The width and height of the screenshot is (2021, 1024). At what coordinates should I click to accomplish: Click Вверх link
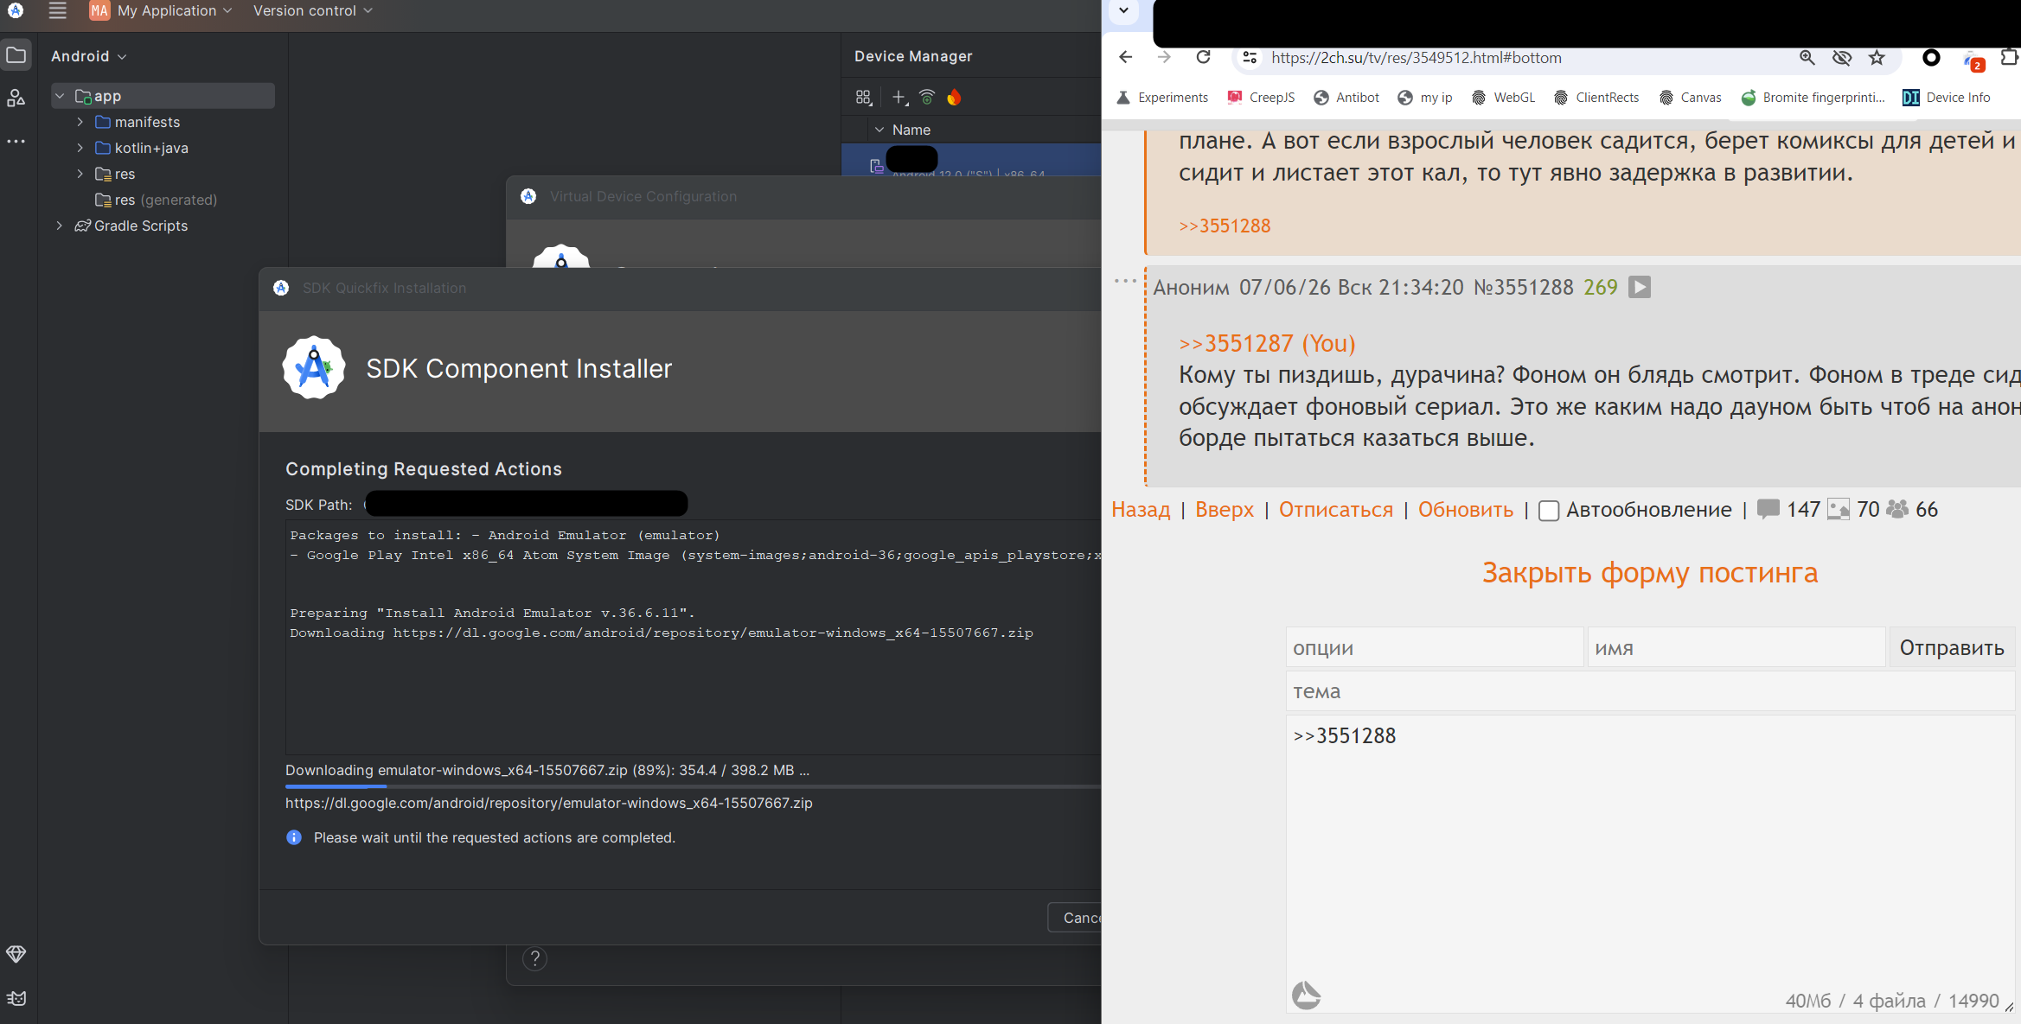pos(1225,510)
